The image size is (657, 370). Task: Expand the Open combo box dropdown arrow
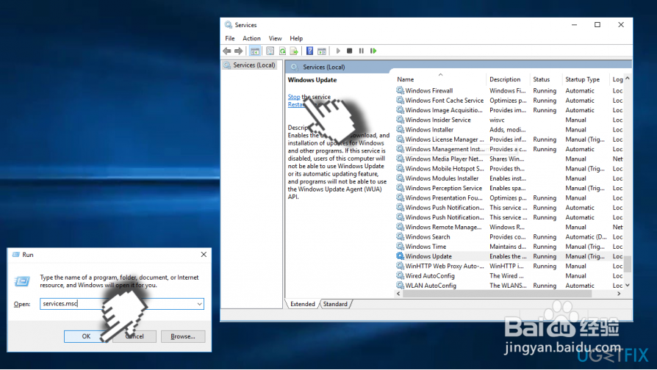pos(199,304)
